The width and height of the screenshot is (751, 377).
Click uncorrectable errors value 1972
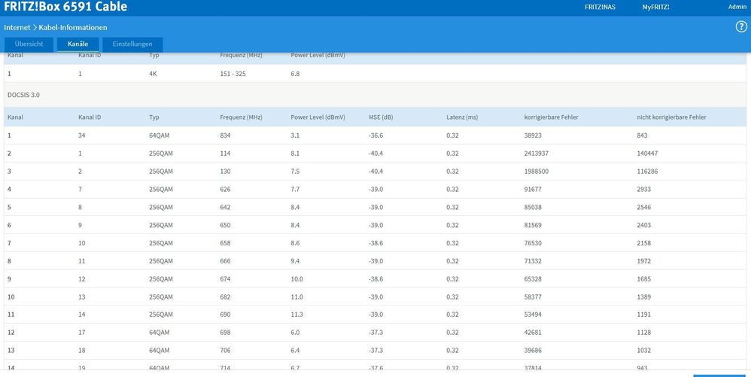643,260
